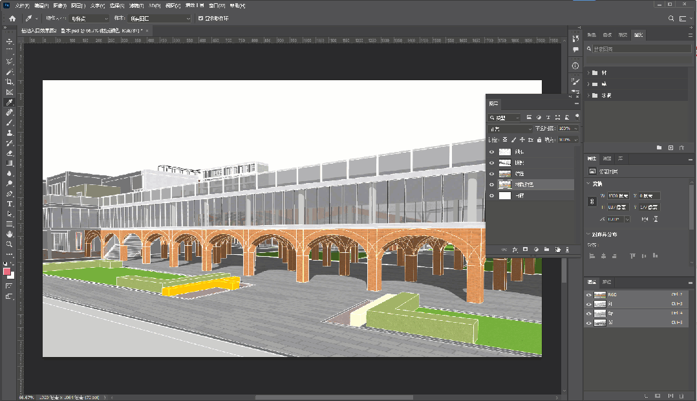The width and height of the screenshot is (697, 401).
Task: Expand the first folder in the libraries panel
Action: coord(588,72)
